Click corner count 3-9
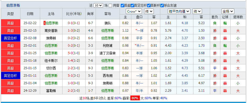 (x=91, y=53)
